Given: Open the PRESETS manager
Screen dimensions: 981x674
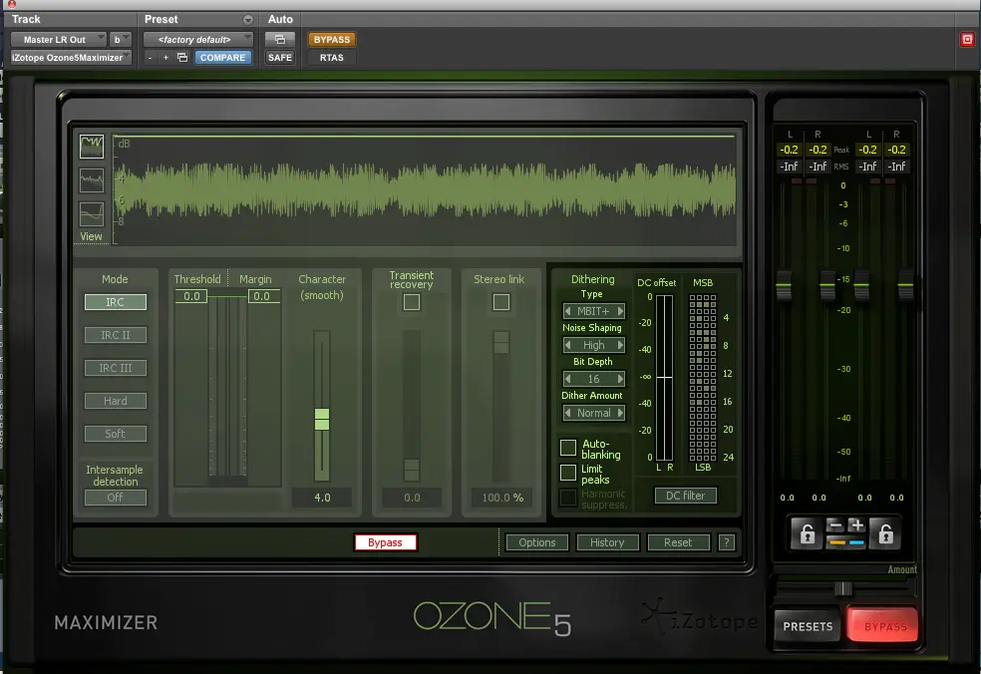Looking at the screenshot, I should tap(808, 626).
